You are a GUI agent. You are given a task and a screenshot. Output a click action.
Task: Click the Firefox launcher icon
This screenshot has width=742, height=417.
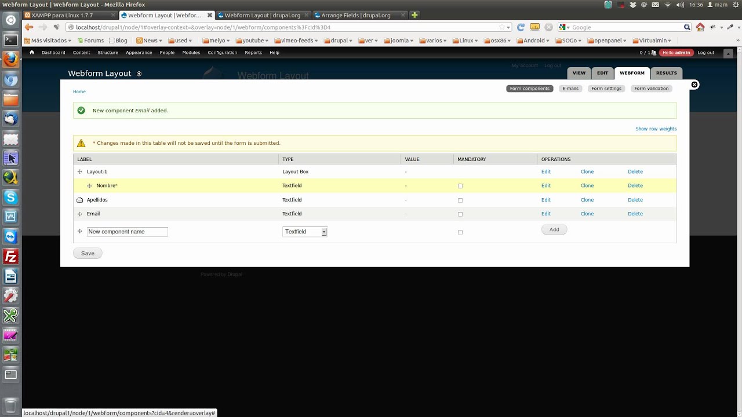[x=10, y=60]
